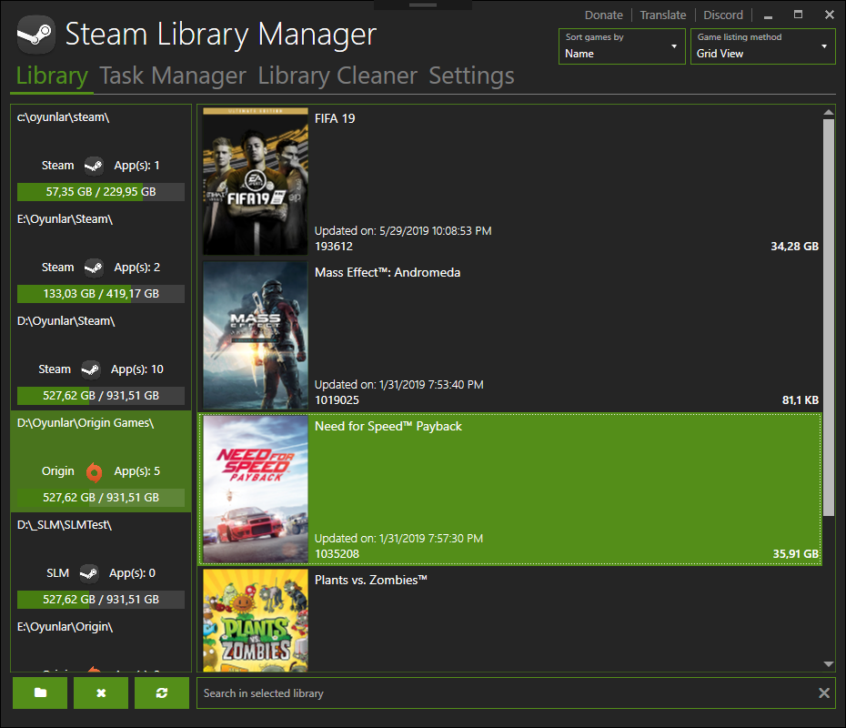Click the app ID 193612

pyautogui.click(x=334, y=247)
